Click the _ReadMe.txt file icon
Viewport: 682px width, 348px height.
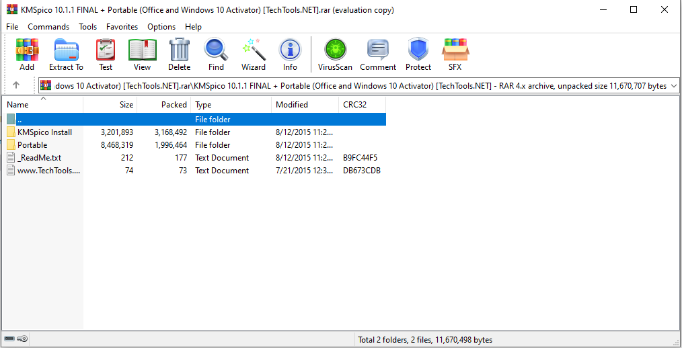(x=11, y=158)
